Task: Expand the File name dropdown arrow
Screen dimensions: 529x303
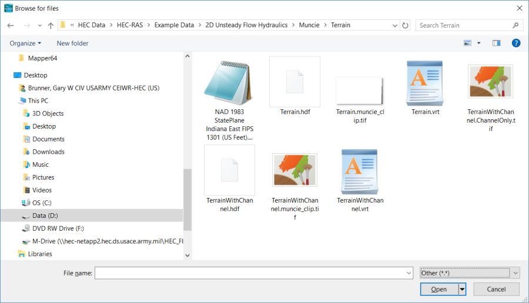Action: [409, 273]
